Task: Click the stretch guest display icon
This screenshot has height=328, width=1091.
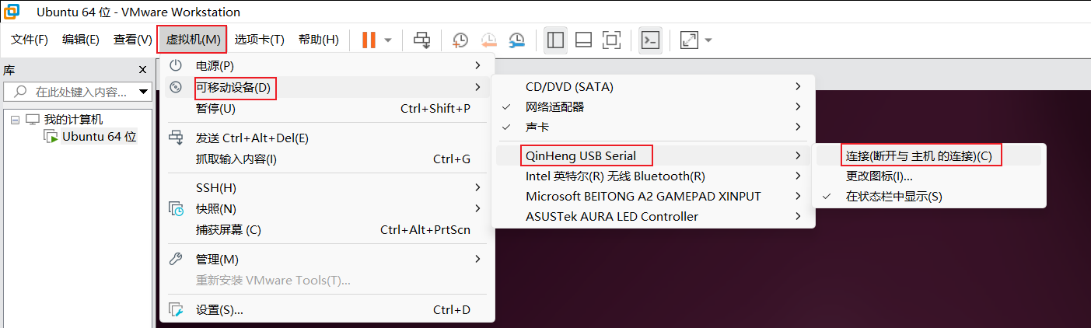Action: coord(690,40)
